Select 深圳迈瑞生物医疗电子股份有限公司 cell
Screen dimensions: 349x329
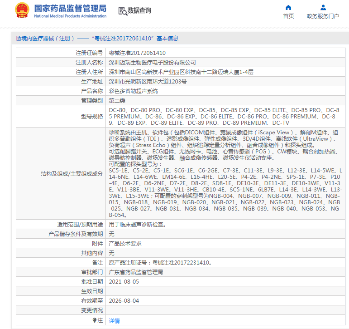point(225,63)
